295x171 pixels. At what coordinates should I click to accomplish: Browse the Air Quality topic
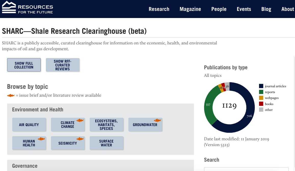point(29,125)
